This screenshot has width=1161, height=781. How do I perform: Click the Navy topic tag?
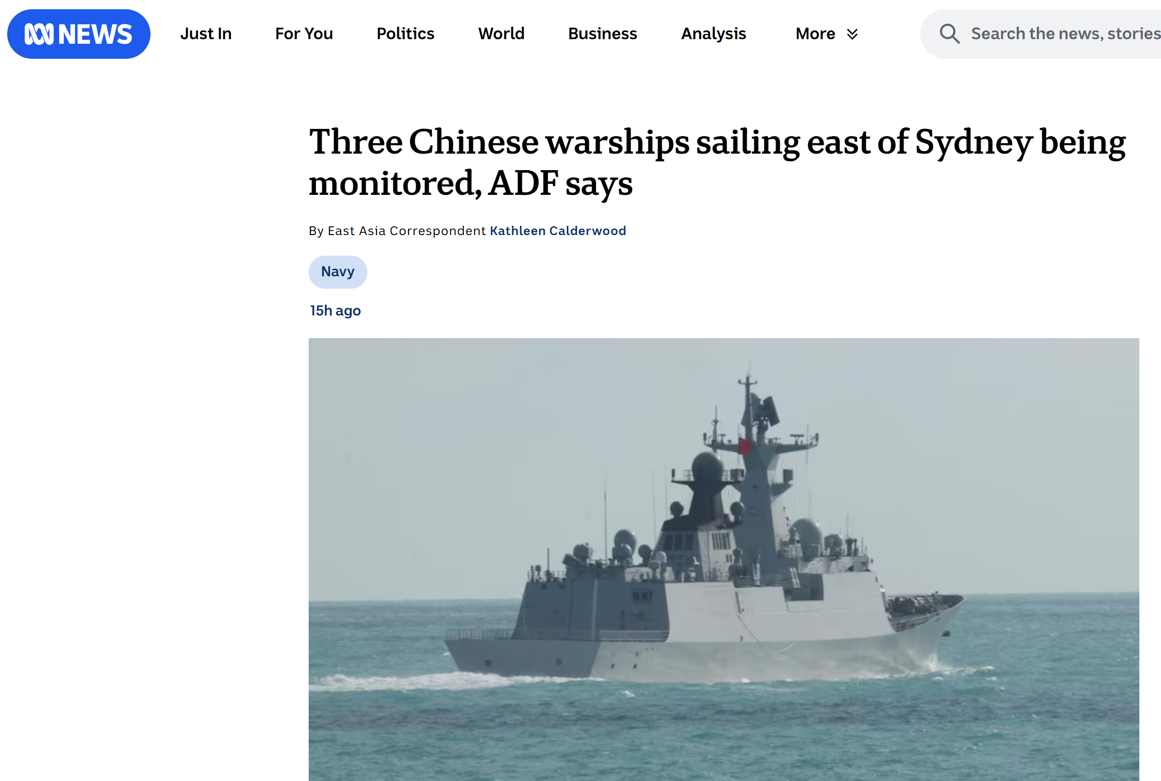point(338,272)
